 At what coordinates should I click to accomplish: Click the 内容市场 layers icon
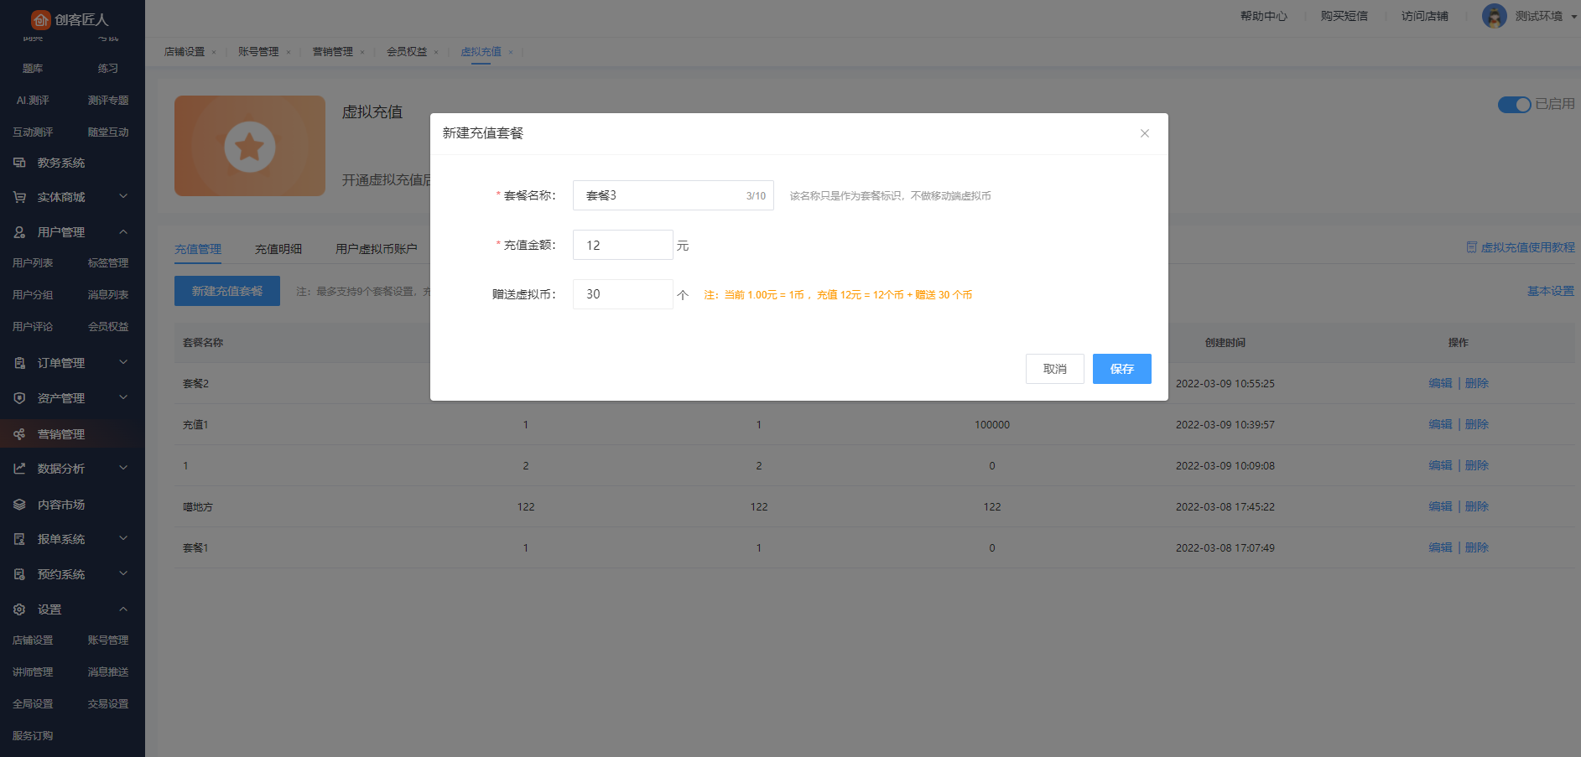tap(19, 505)
